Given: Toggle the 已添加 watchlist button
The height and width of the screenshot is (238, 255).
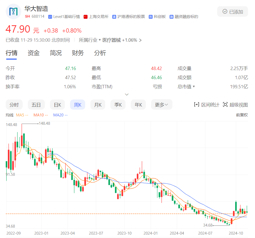Looking at the screenshot, I should 233,11.
